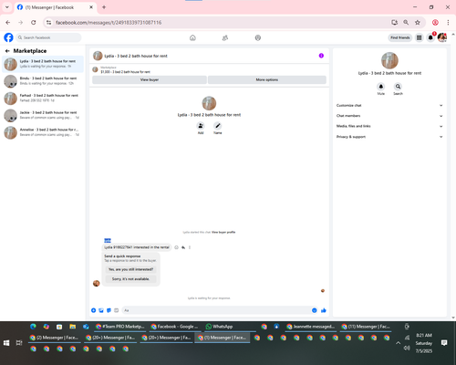Choose a sticker icon in composer
456x365 pixels.
pos(109,310)
